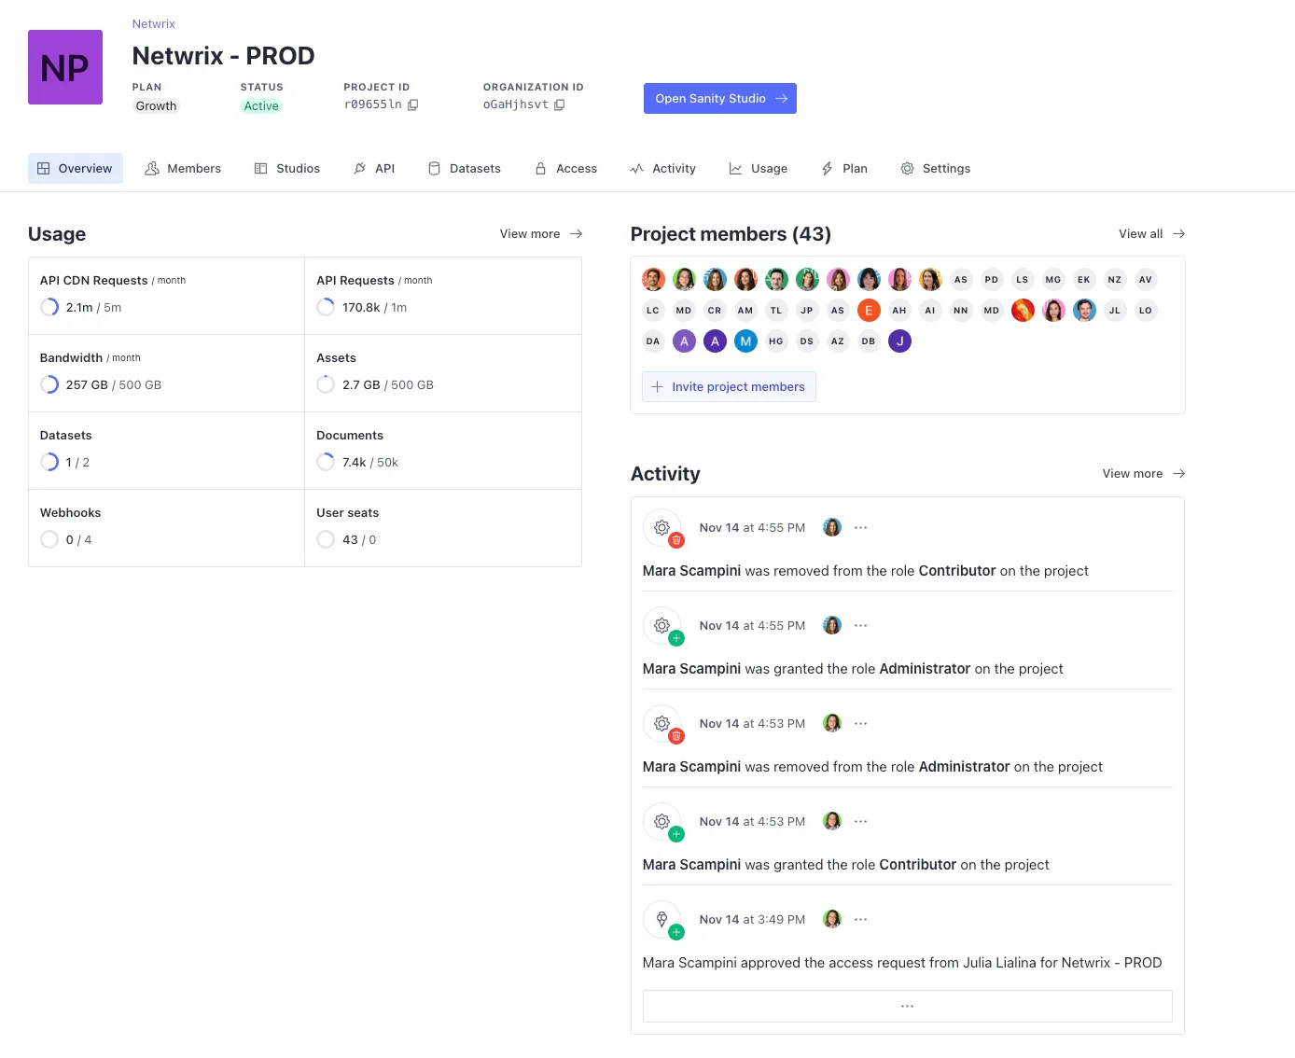The image size is (1295, 1058).
Task: Click the orange E member avatar
Action: tap(869, 311)
